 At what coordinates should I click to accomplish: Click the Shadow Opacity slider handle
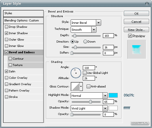click(72, 114)
